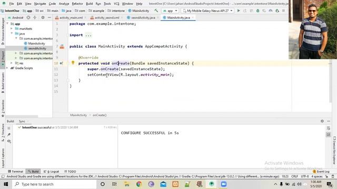Toggle Layout Captures side panel
The image size is (337, 189).
(x=3, y=158)
